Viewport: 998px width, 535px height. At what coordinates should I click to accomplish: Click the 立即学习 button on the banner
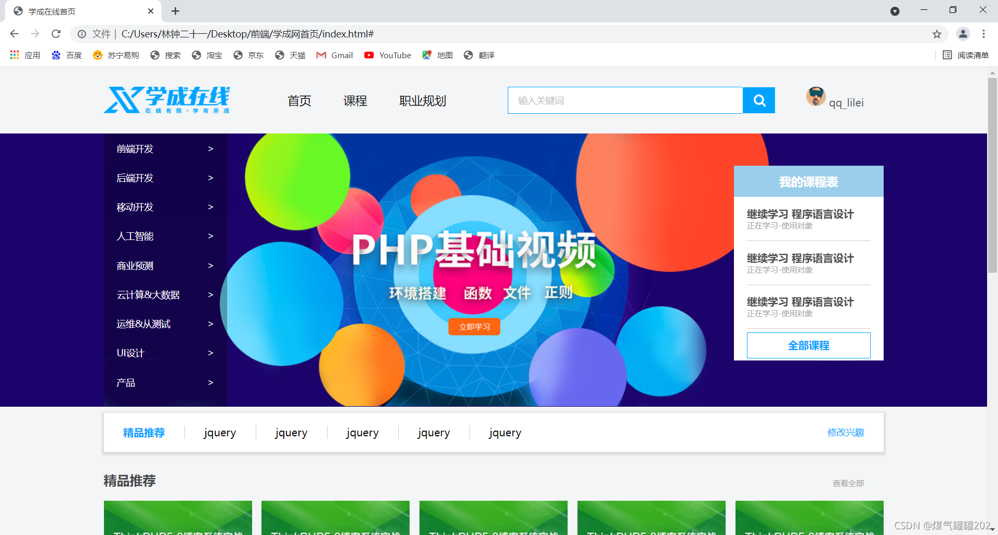pyautogui.click(x=474, y=326)
